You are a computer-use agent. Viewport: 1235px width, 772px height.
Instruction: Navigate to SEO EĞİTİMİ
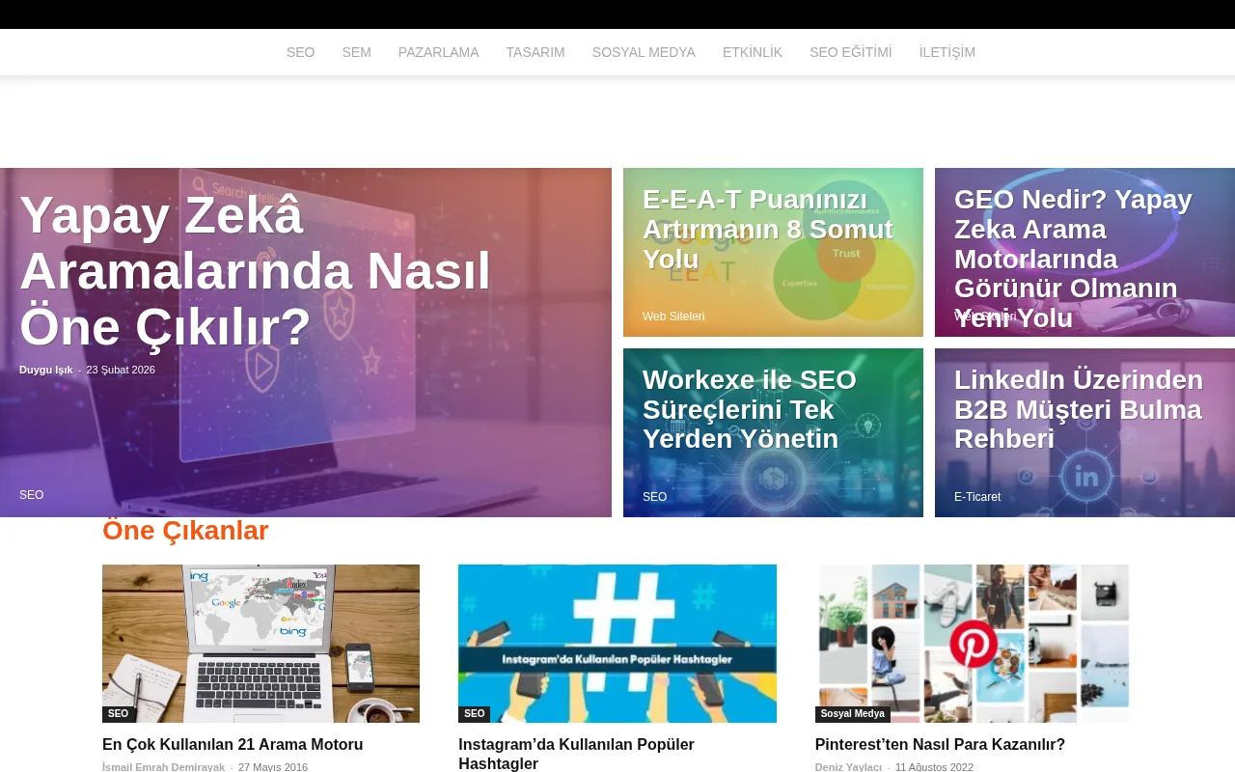click(x=851, y=52)
